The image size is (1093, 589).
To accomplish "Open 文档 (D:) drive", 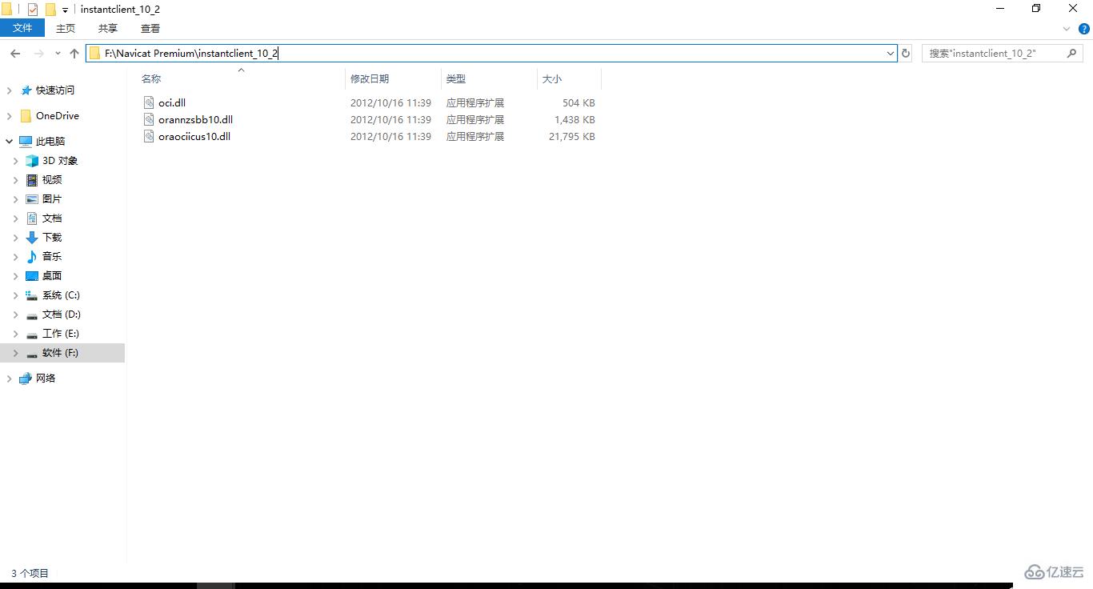I will [62, 314].
